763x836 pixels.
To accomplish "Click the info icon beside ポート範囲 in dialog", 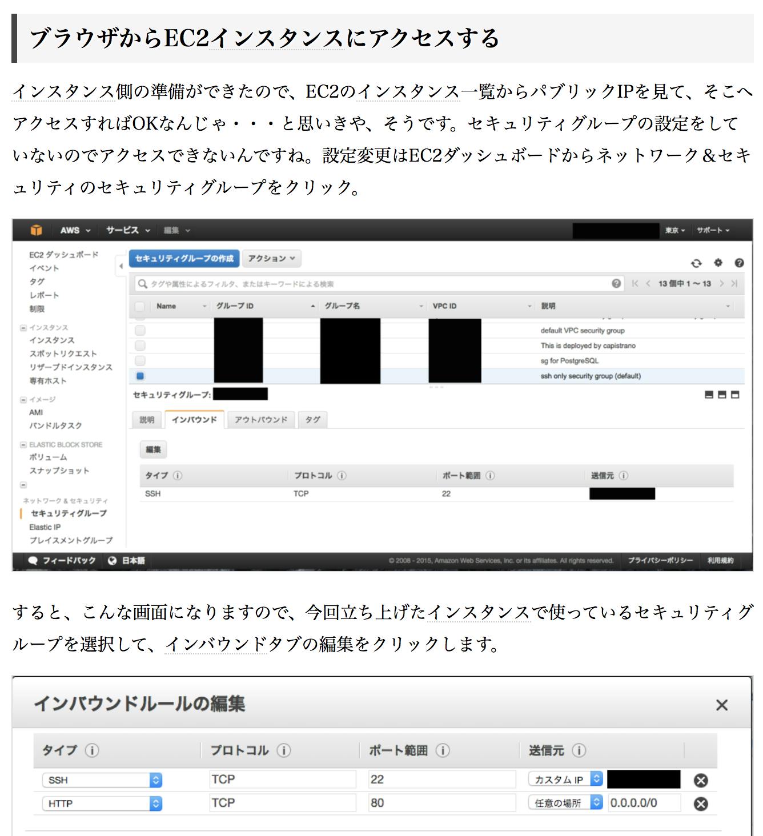I will (443, 750).
